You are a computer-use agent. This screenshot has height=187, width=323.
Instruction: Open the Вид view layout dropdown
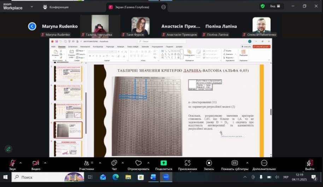pos(275,6)
